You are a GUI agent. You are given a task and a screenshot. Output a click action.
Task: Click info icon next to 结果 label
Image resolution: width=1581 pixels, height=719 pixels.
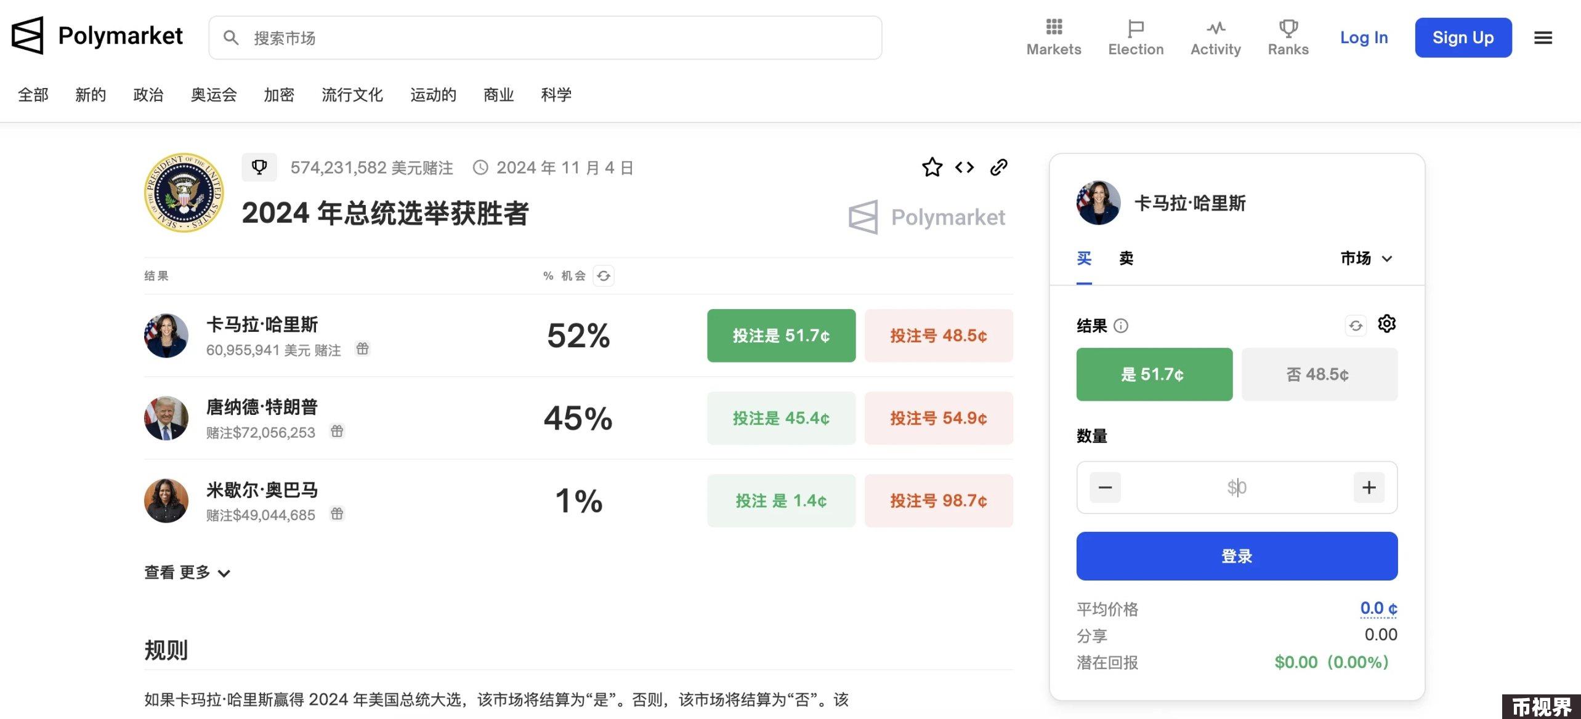[x=1121, y=326]
